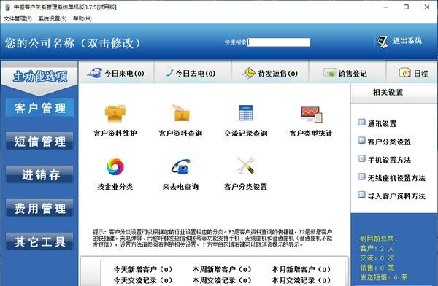Click the 快速搜索 input field
The image size is (438, 286).
point(279,42)
